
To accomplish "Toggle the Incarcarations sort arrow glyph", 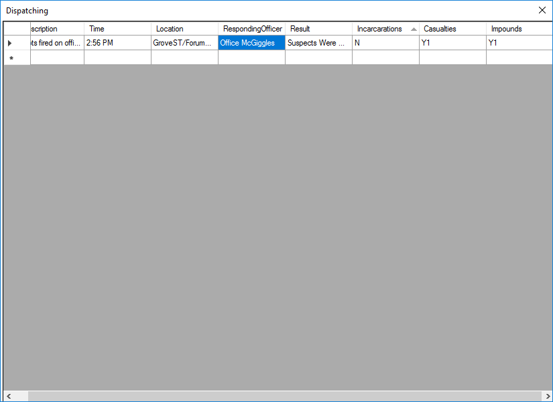I will pos(414,29).
